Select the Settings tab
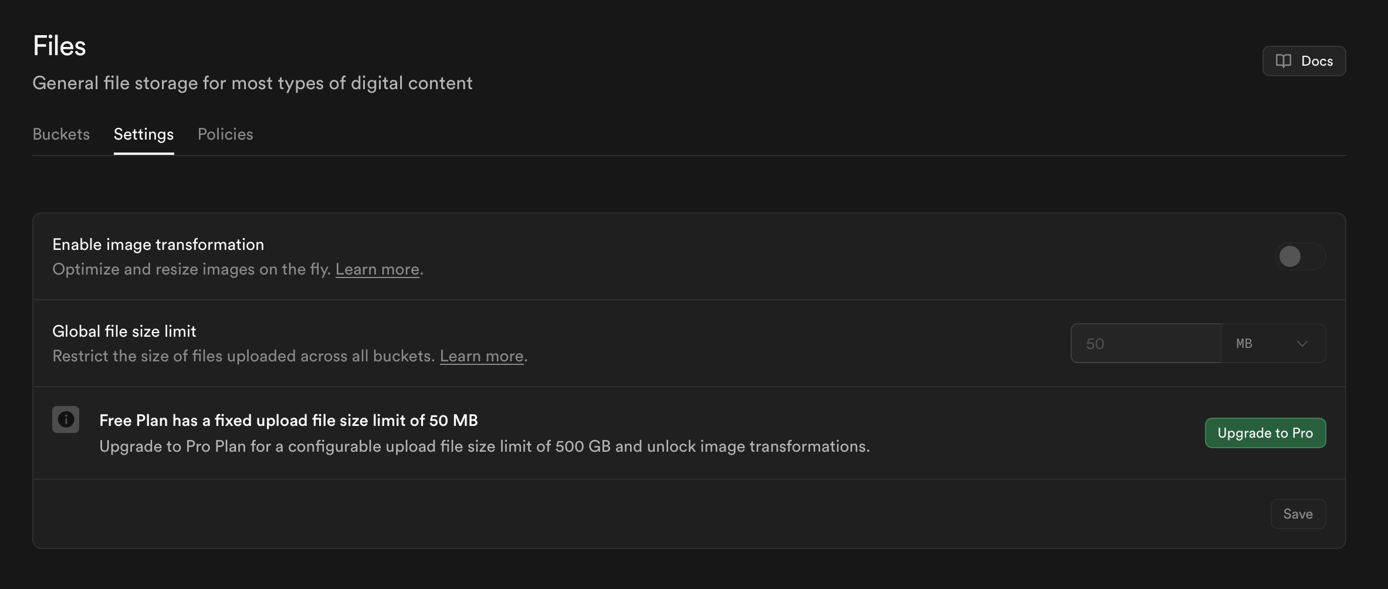The width and height of the screenshot is (1388, 589). point(144,134)
